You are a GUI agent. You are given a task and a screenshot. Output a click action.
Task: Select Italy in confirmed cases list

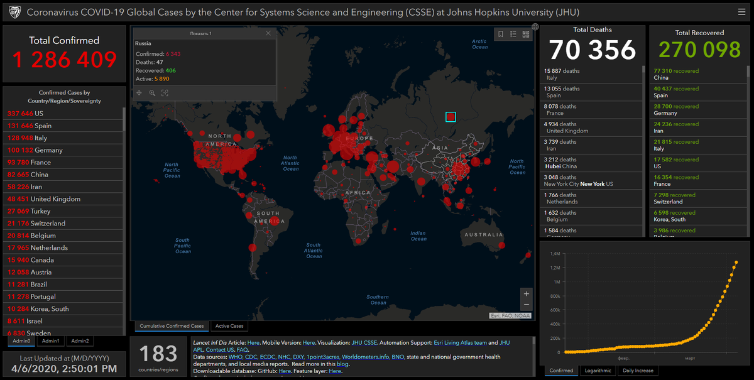[x=63, y=138]
